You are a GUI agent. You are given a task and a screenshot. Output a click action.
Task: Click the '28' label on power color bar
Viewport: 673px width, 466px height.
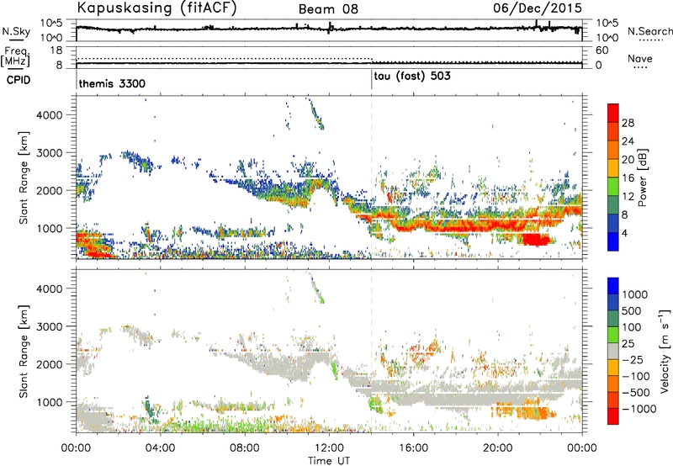(x=628, y=123)
